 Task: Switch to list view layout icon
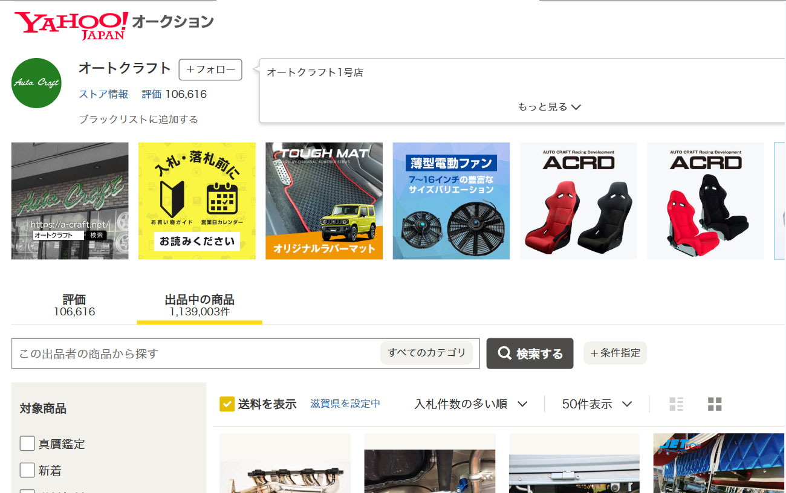[x=676, y=404]
